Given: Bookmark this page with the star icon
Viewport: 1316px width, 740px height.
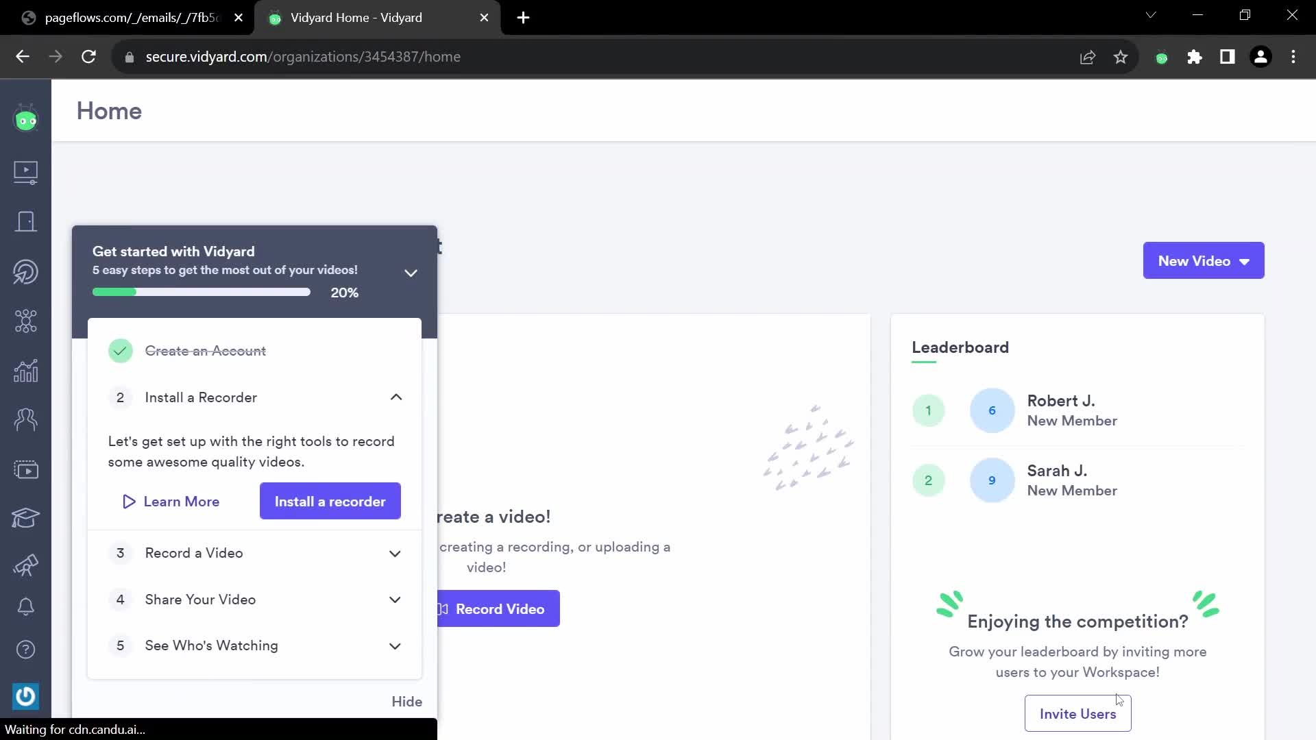Looking at the screenshot, I should point(1121,57).
